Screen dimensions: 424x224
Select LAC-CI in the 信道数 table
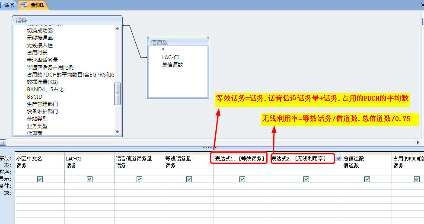170,57
